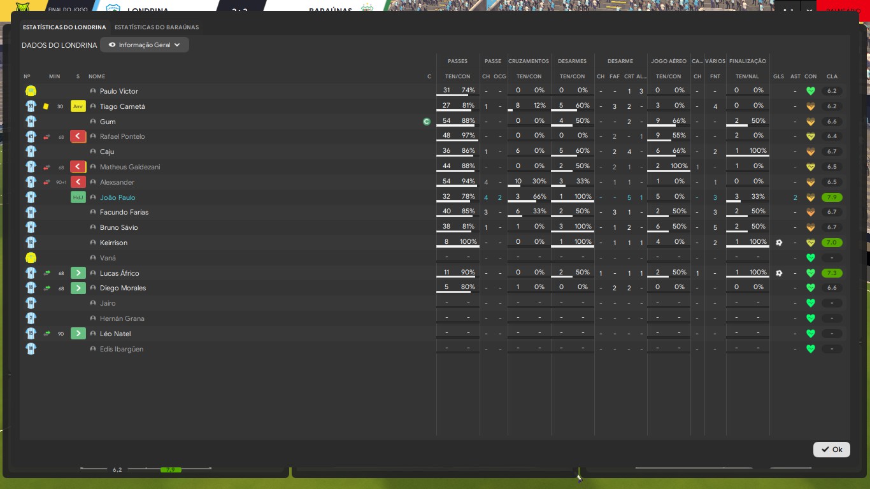Click the HdJ badge next to João Paulo

(78, 197)
